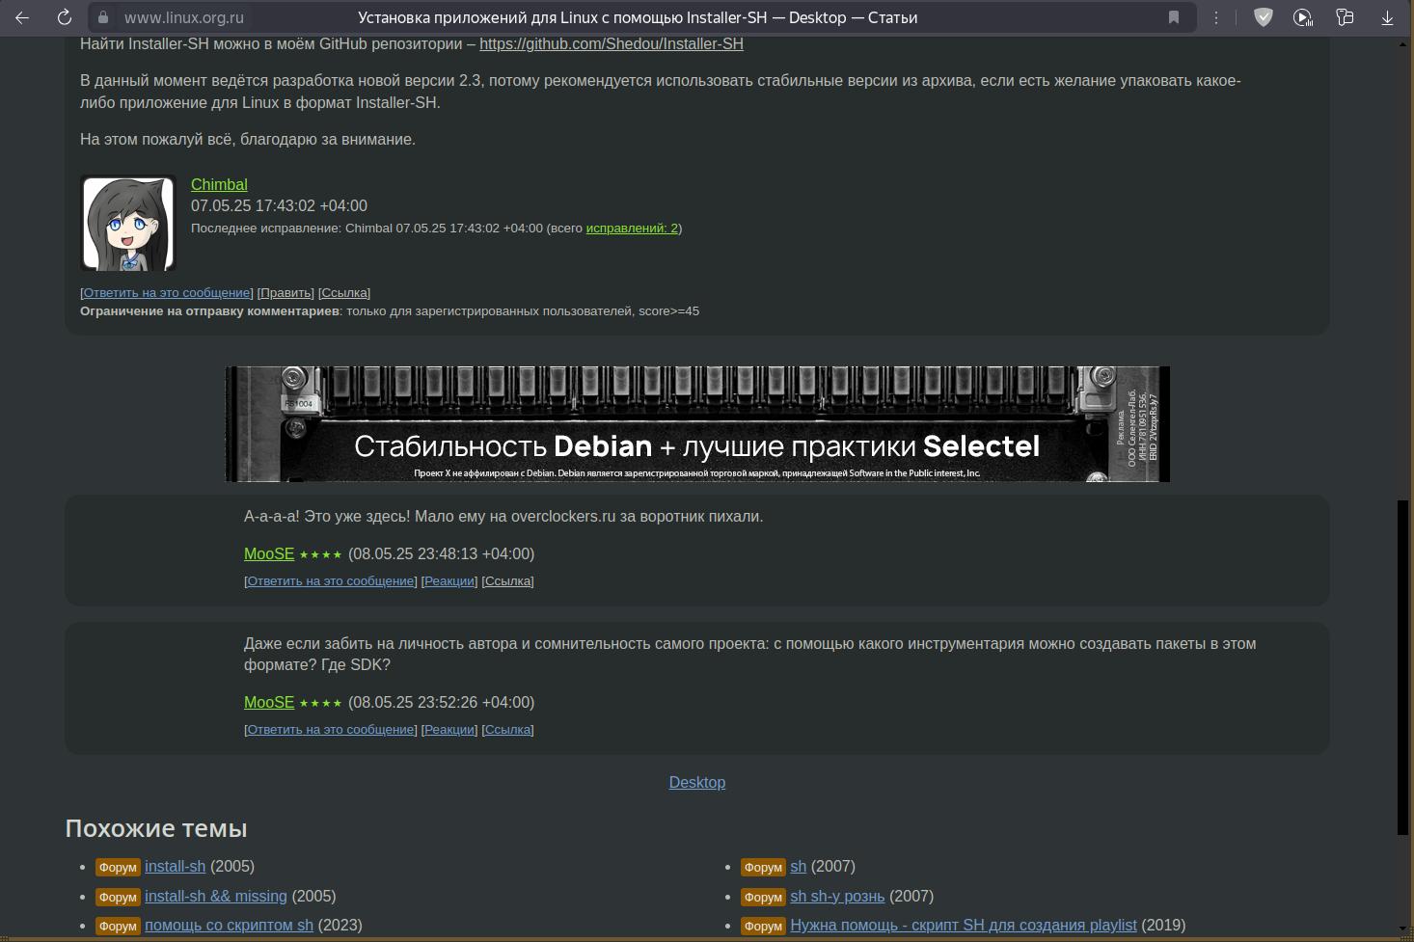1414x942 pixels.
Task: Open the Chimbal author profile link
Action: point(219,184)
